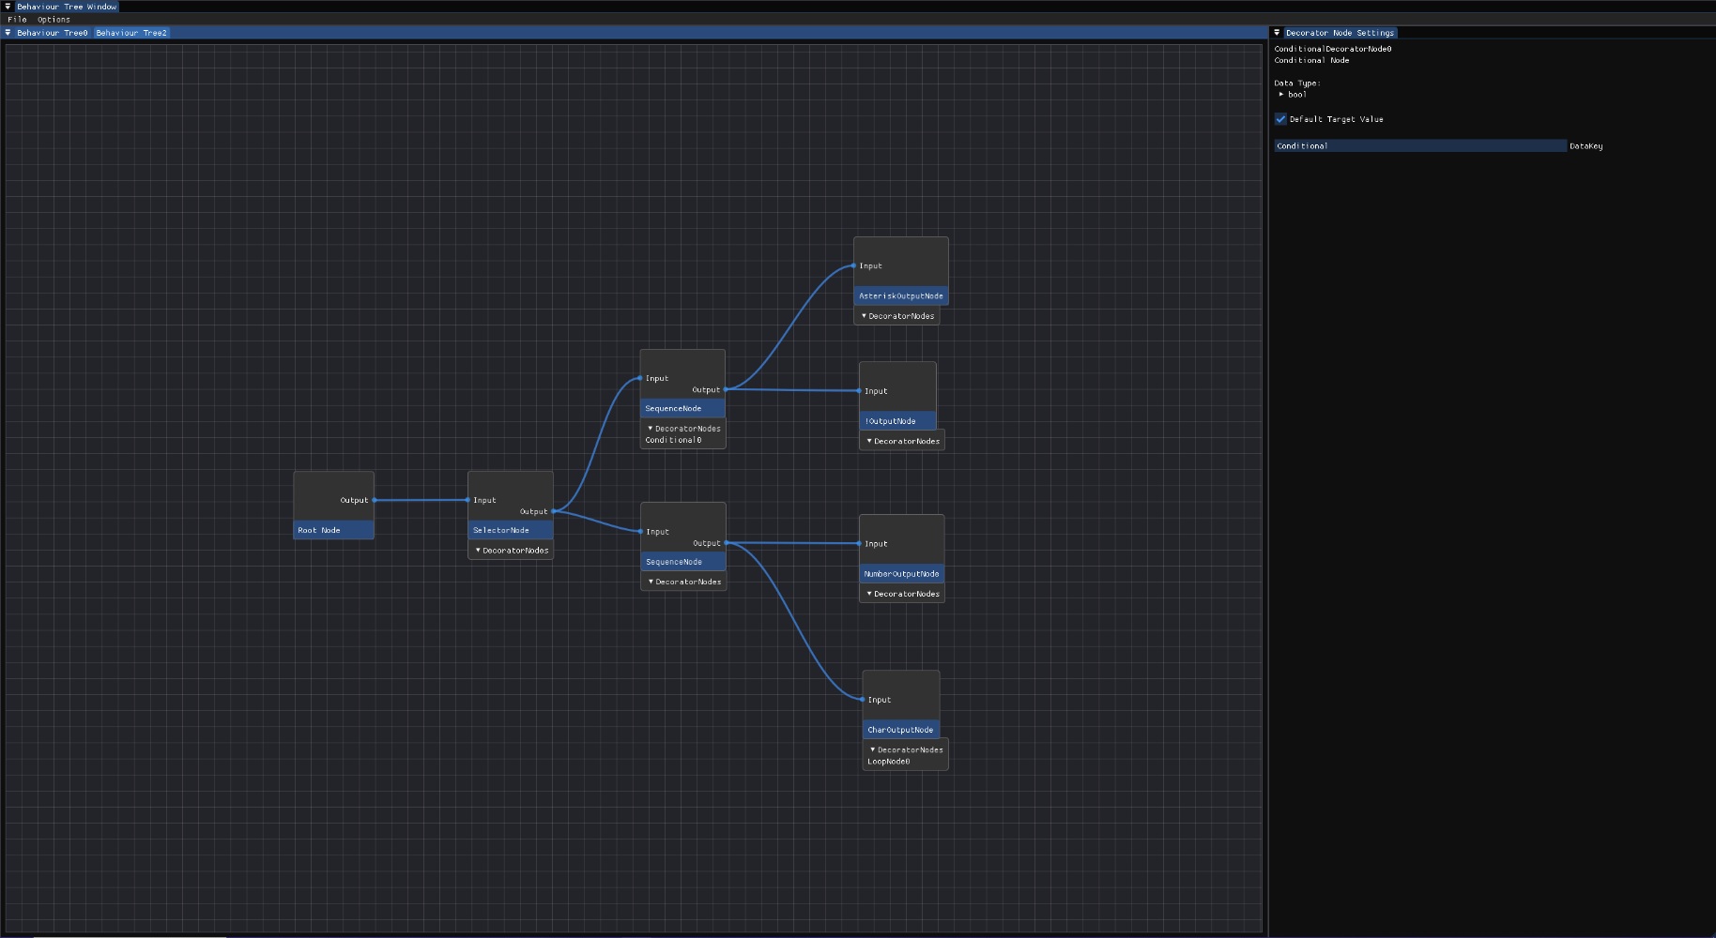Image resolution: width=1716 pixels, height=938 pixels.
Task: Click the SelectorNode output pin
Action: (x=554, y=511)
